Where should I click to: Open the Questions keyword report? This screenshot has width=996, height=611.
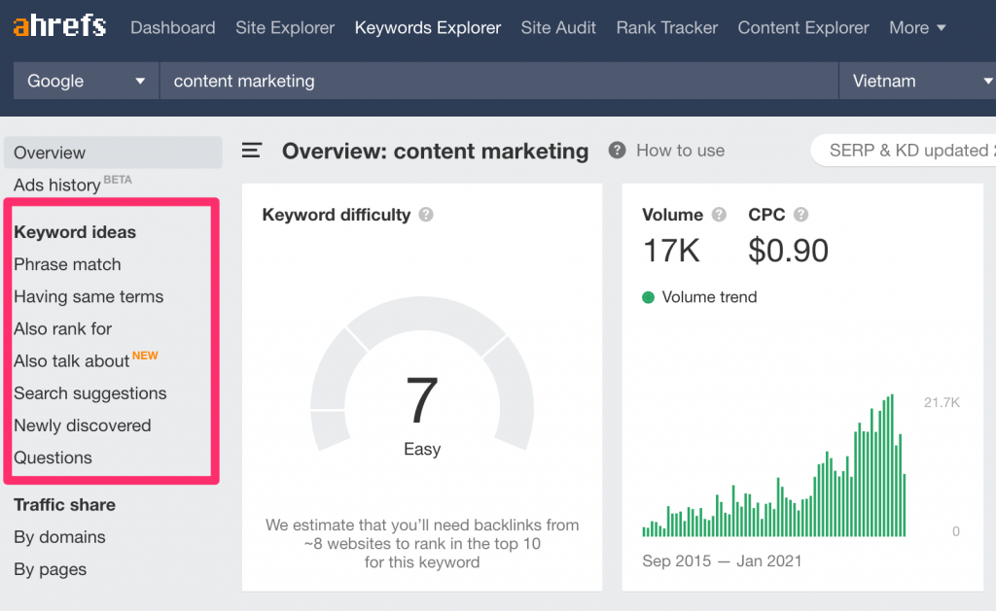click(x=53, y=458)
